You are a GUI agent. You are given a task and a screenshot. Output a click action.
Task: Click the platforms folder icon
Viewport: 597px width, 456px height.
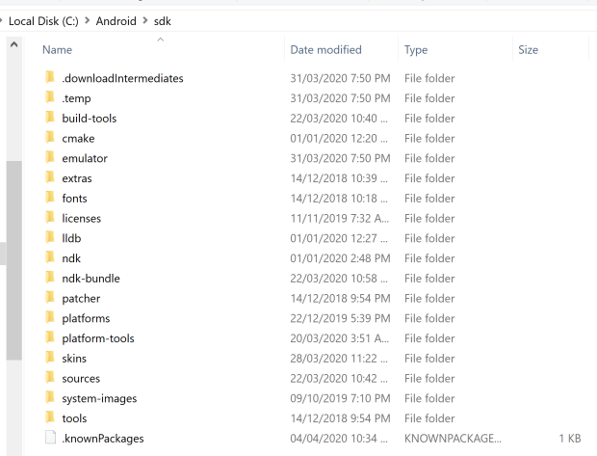point(50,317)
